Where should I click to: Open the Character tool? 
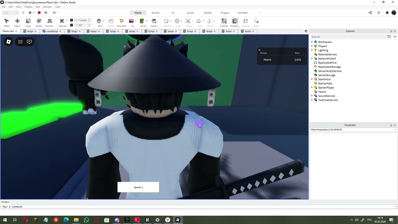pyautogui.click(x=122, y=22)
